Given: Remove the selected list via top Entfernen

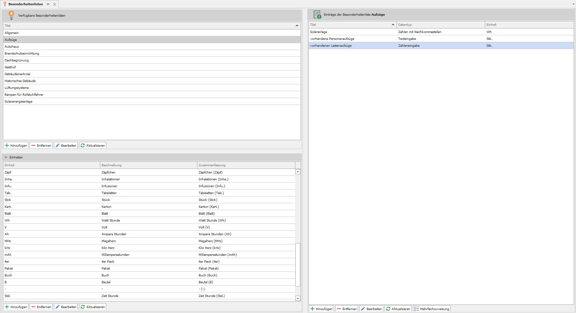Looking at the screenshot, I should click(41, 145).
